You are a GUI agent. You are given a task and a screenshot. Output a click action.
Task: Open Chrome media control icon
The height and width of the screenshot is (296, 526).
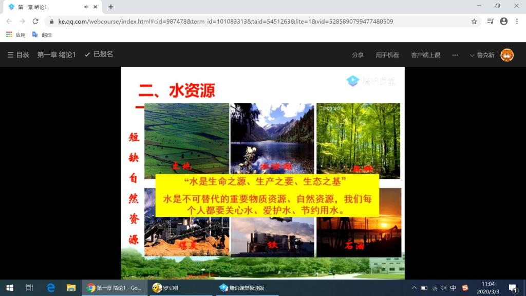click(x=490, y=22)
